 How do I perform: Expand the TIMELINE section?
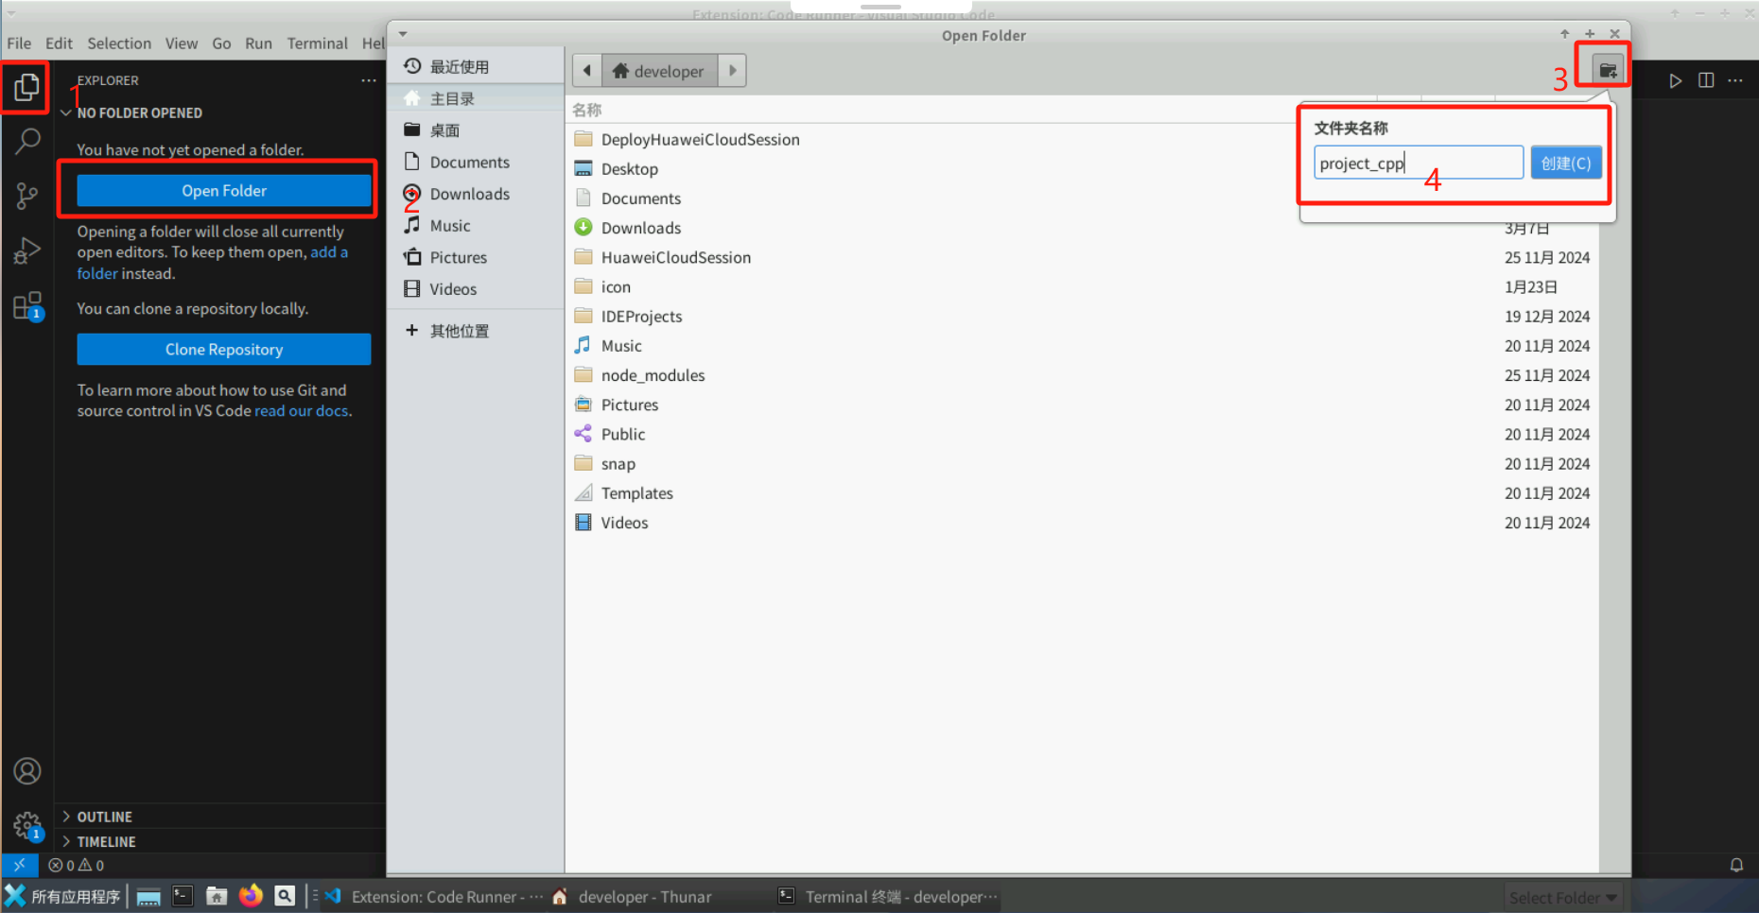point(107,840)
